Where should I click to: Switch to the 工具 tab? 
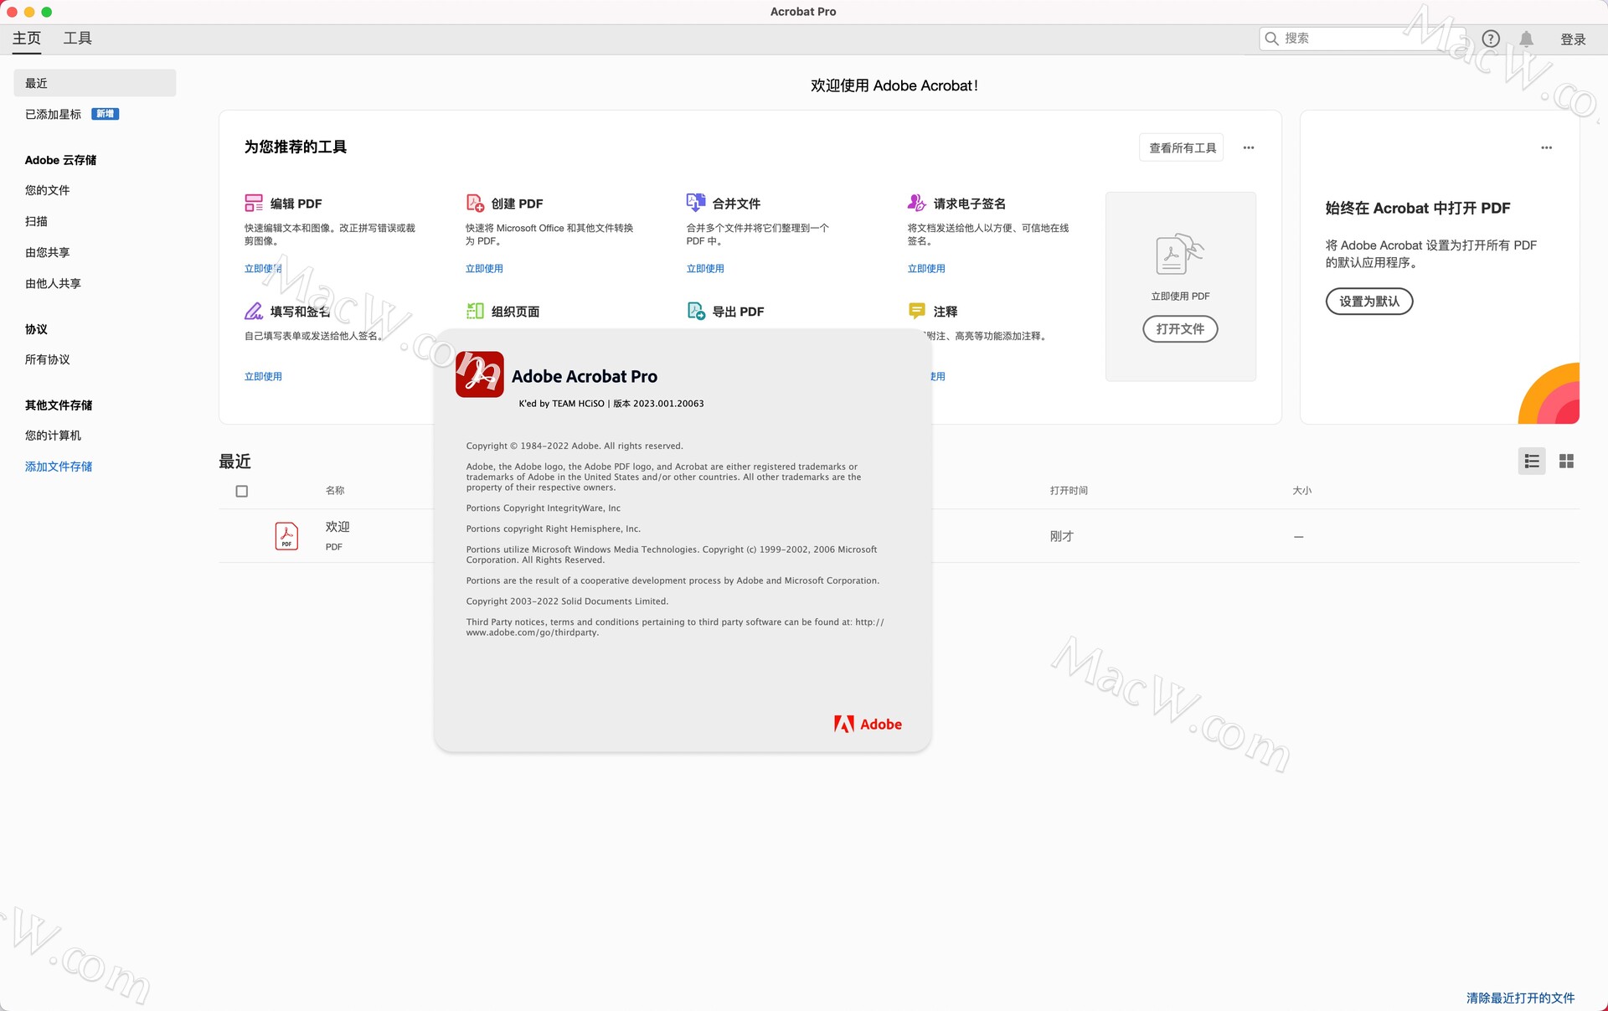(x=78, y=38)
